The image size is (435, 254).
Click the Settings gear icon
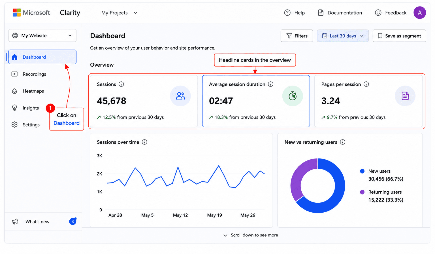(14, 125)
